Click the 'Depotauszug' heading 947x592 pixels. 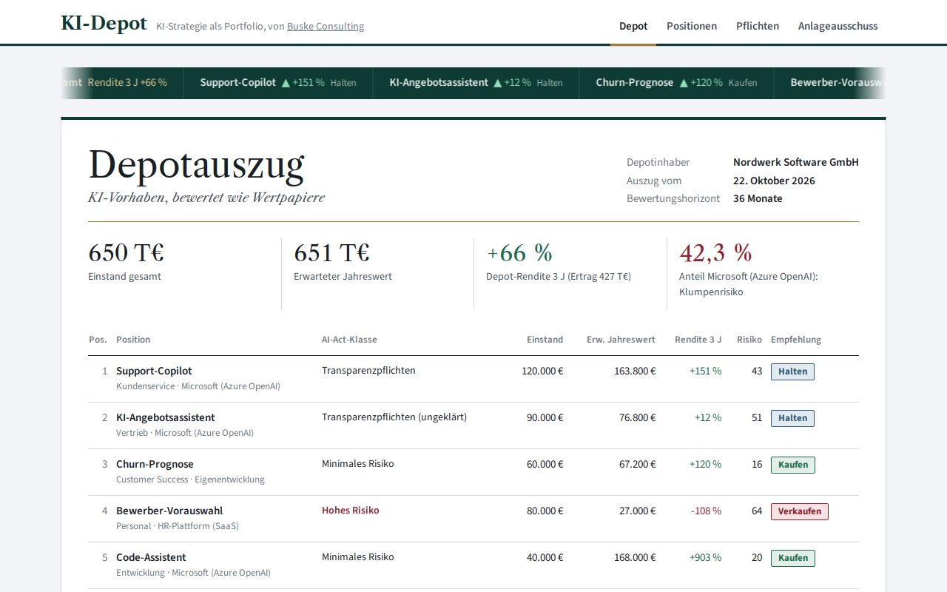point(196,165)
